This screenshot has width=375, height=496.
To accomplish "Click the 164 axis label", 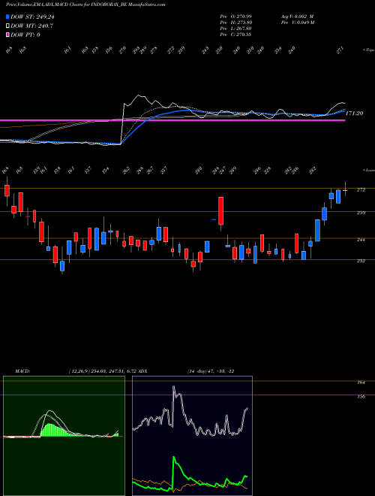I will pyautogui.click(x=361, y=383).
